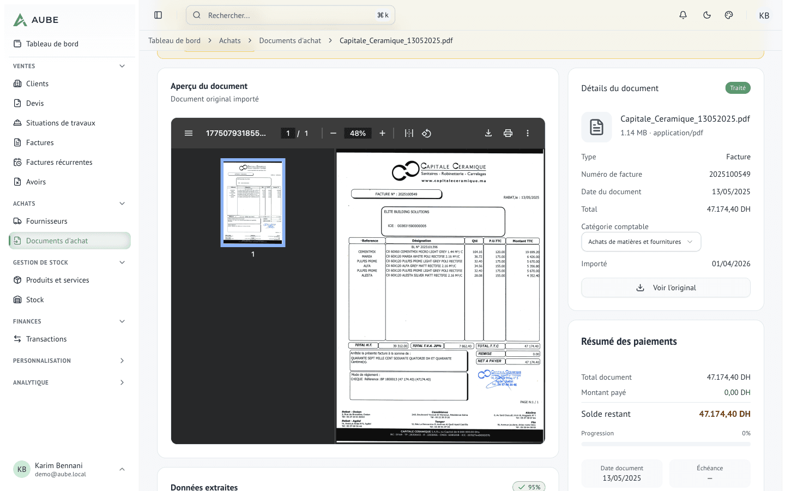Viewport: 785px width, 491px height.
Task: Click Capitale_Ceramique_13052025.pdf breadcrumb
Action: pyautogui.click(x=396, y=40)
